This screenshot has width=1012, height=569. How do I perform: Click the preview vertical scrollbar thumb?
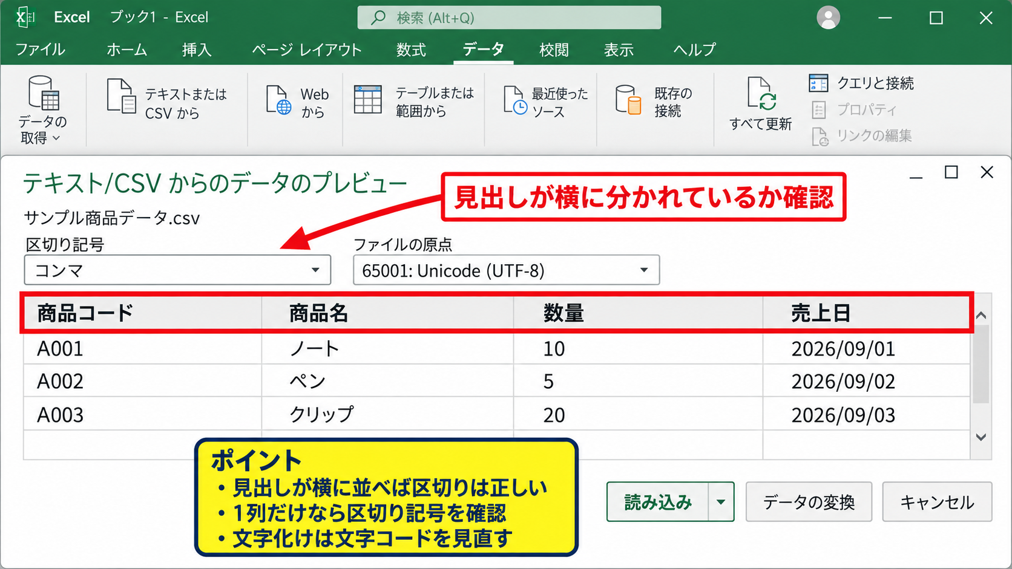click(x=981, y=364)
